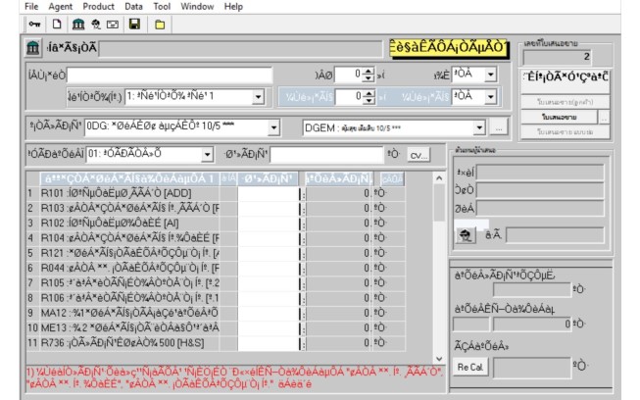The width and height of the screenshot is (640, 400).
Task: Open the Data menu
Action: click(x=133, y=7)
